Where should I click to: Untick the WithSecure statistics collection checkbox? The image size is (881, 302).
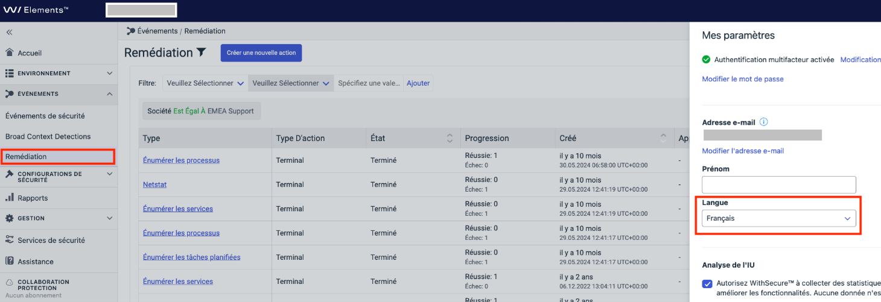coord(707,283)
